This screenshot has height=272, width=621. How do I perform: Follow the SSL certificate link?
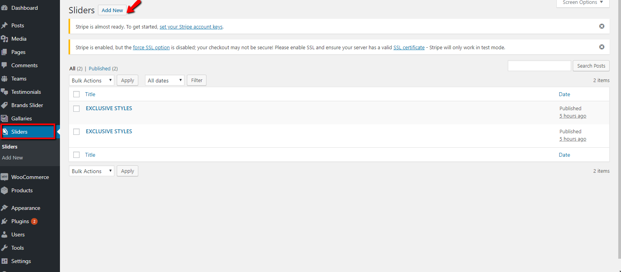409,47
